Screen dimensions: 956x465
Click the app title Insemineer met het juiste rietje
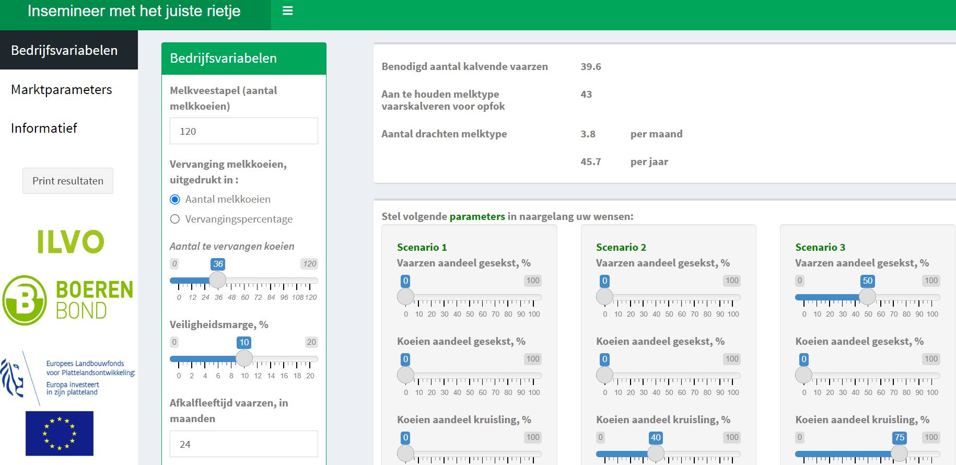(x=134, y=11)
